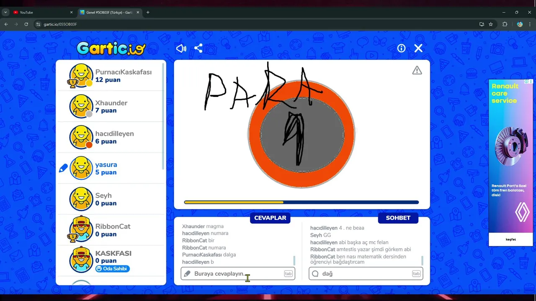The height and width of the screenshot is (301, 536).
Task: Click 'hacıdilleyen abi başka aç mc felan' message
Action: coord(349,242)
